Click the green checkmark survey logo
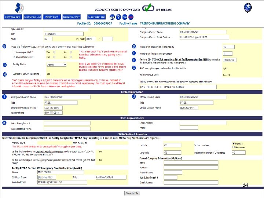 148,8
